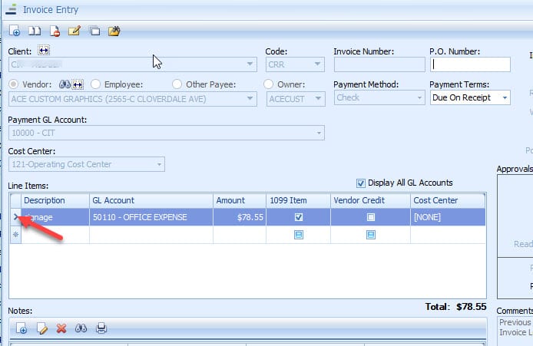Uncheck 1099 Item for signage row

(x=299, y=217)
